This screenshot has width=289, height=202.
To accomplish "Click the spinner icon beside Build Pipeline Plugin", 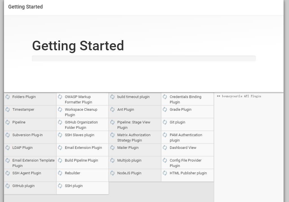I will tap(60, 160).
